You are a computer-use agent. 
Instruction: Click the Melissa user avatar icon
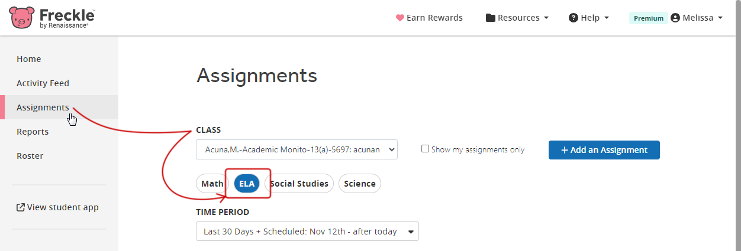[x=675, y=18]
